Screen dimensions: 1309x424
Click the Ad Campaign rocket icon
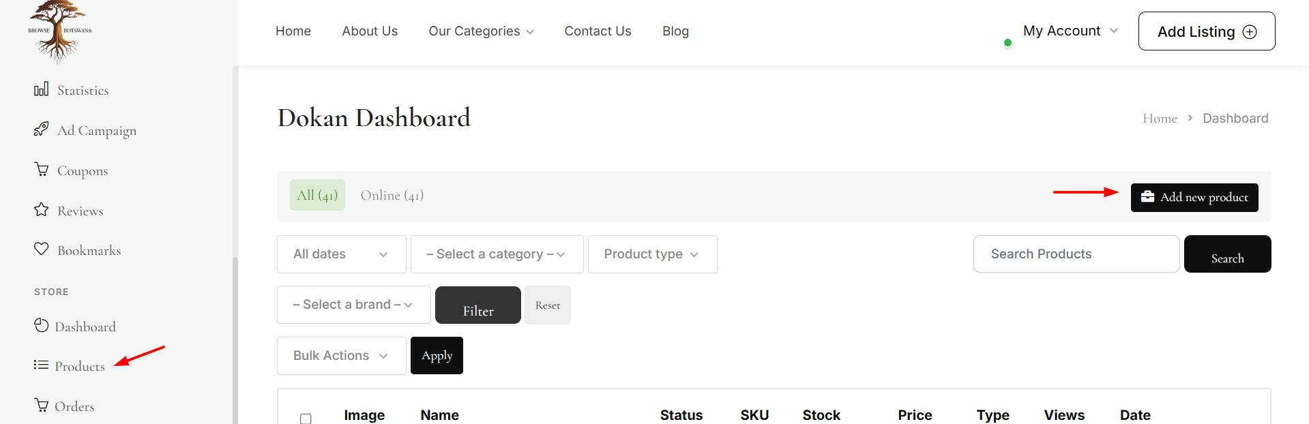(x=41, y=129)
